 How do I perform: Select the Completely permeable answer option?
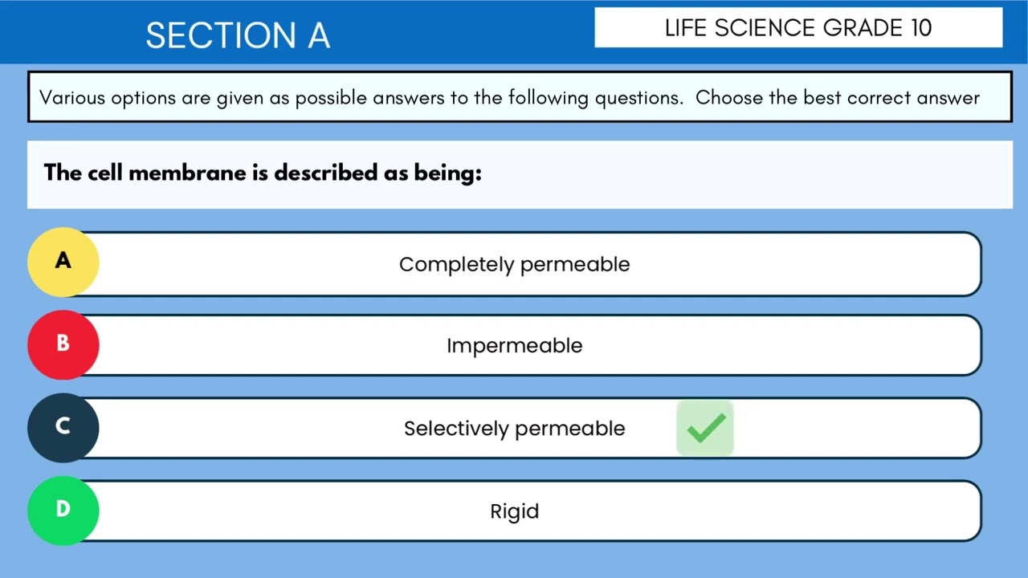pyautogui.click(x=514, y=264)
